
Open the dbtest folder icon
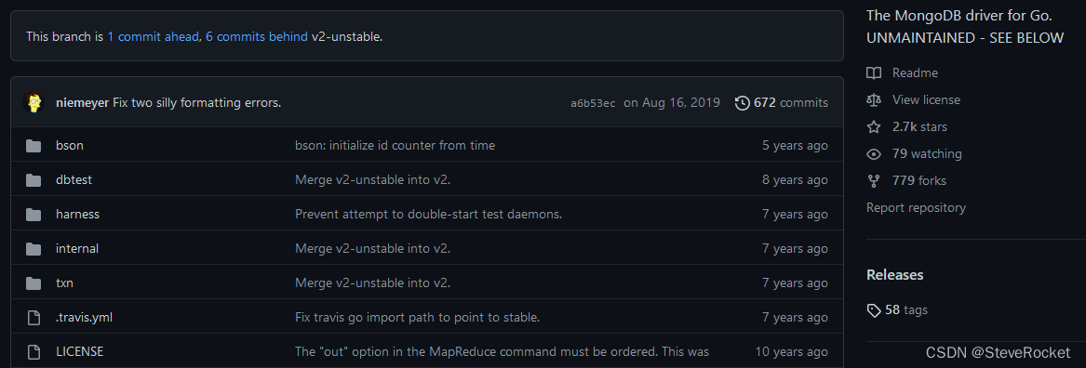click(x=34, y=180)
